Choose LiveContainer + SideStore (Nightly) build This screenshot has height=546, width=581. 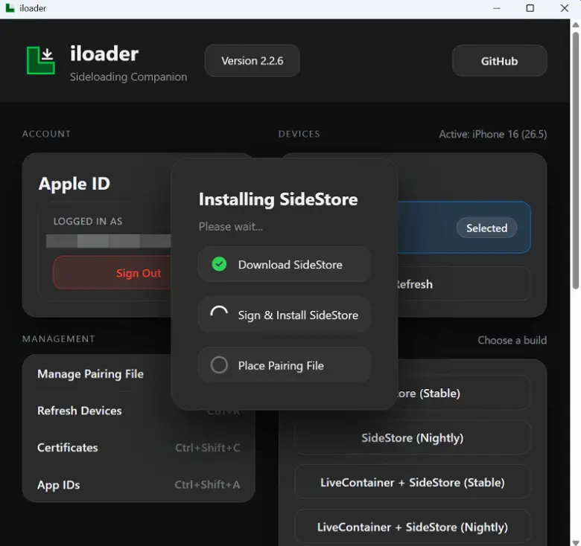pyautogui.click(x=413, y=527)
